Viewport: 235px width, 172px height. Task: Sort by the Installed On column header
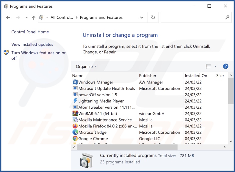[199, 75]
